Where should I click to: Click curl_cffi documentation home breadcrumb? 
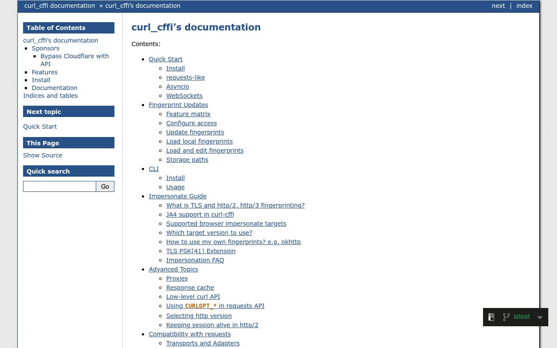click(60, 6)
